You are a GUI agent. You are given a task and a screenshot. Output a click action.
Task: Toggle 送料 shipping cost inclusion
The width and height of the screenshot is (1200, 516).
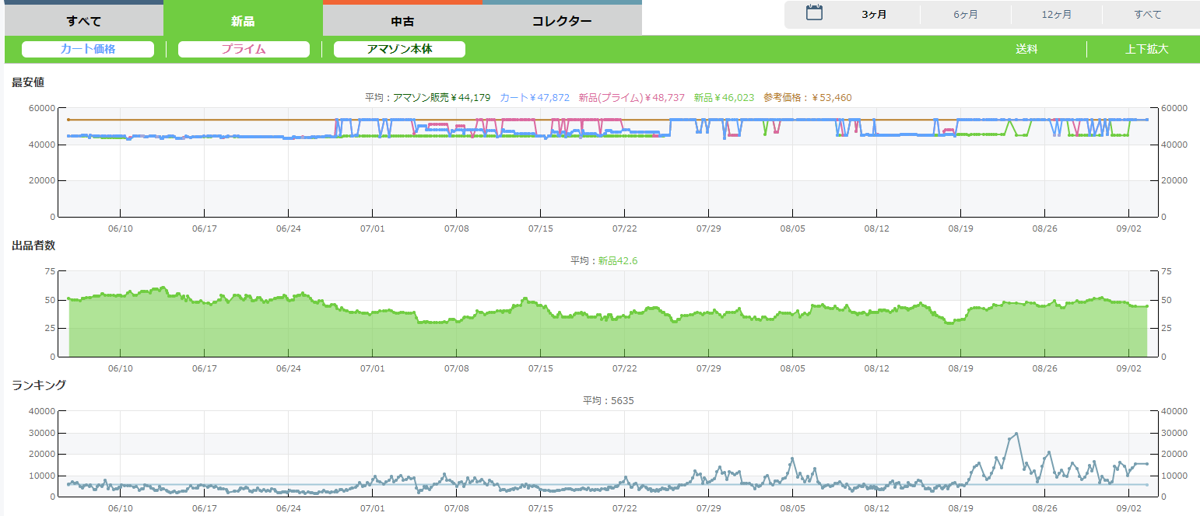click(x=1026, y=49)
